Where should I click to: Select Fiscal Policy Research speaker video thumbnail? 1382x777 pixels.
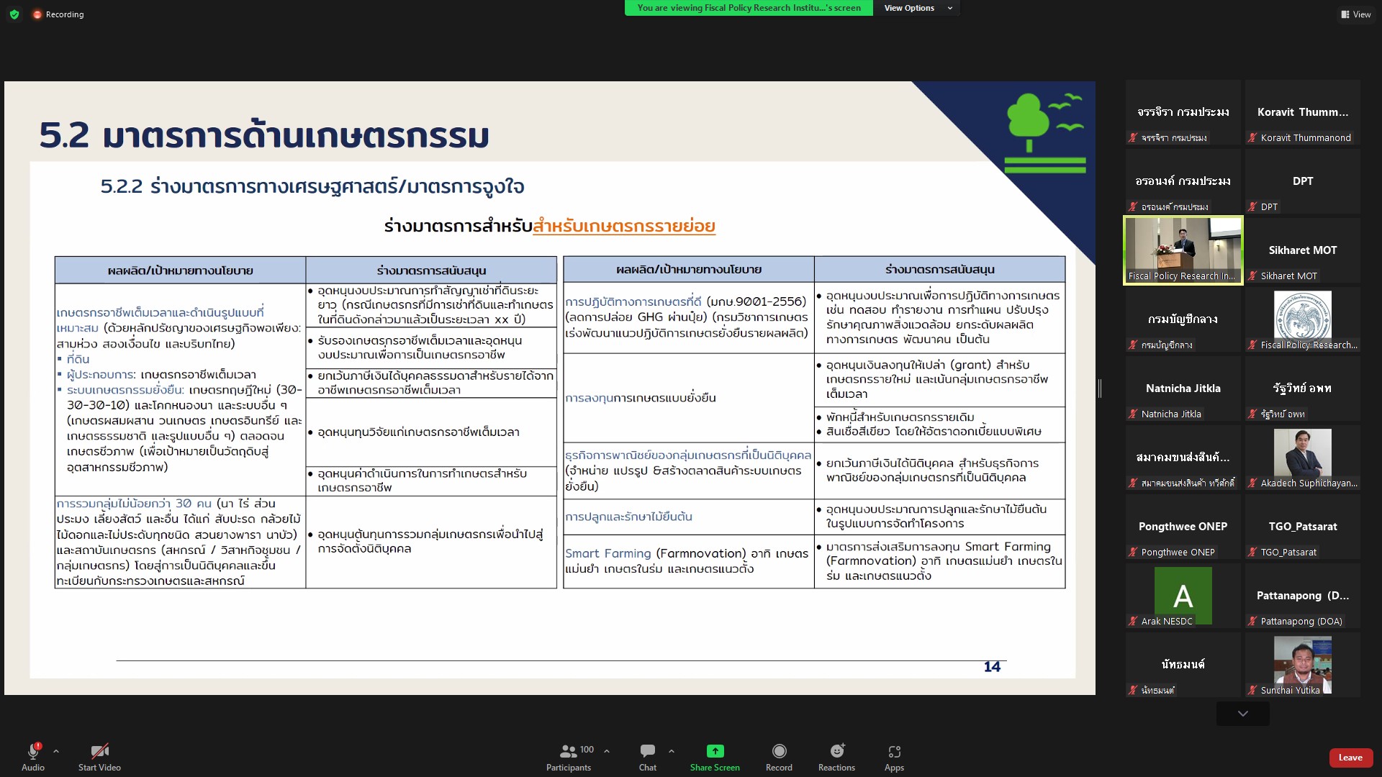click(x=1183, y=250)
